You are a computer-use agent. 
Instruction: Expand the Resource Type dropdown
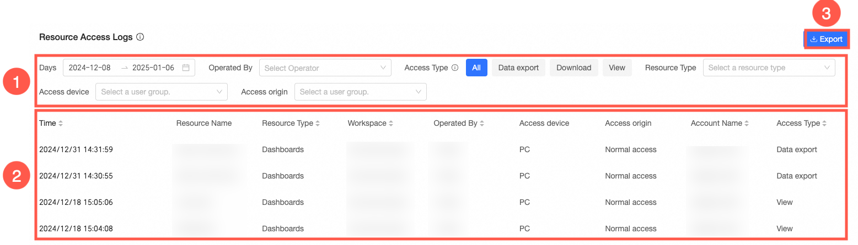click(769, 68)
